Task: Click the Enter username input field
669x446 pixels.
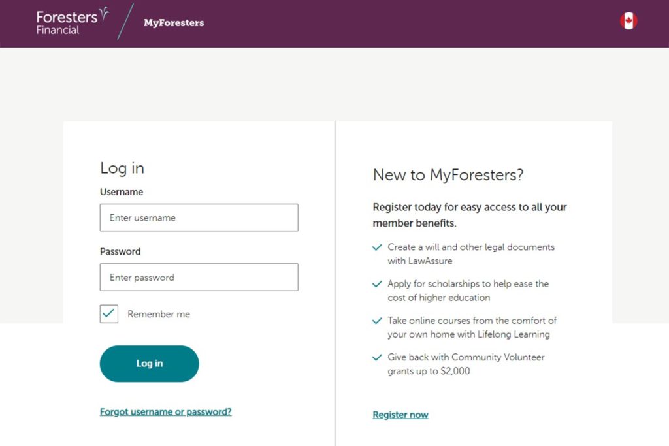Action: pos(199,217)
